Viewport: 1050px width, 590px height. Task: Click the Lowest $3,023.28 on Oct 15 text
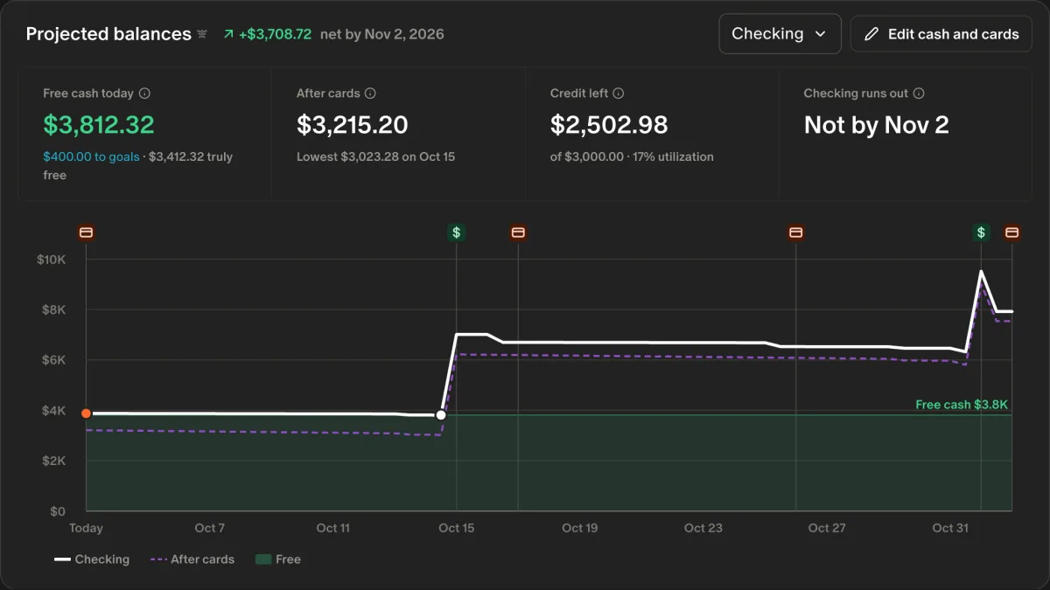tap(375, 156)
